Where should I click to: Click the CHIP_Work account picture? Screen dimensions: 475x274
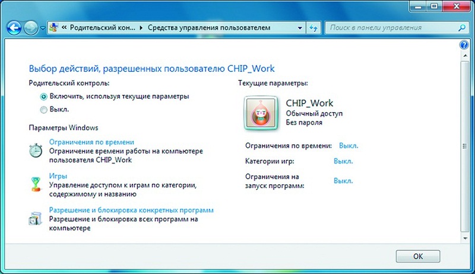pyautogui.click(x=261, y=113)
